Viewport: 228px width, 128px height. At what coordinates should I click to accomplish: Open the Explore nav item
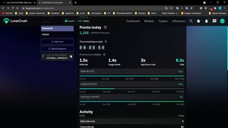tap(163, 21)
